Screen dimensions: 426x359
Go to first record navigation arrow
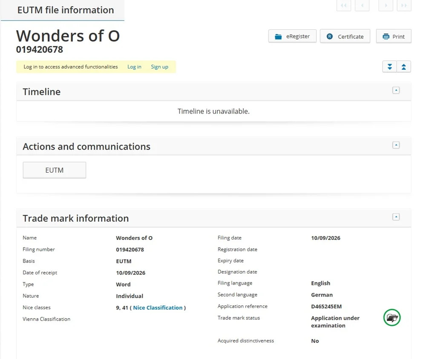(x=344, y=6)
